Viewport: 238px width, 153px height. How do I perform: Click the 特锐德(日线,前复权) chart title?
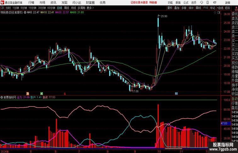12,13
